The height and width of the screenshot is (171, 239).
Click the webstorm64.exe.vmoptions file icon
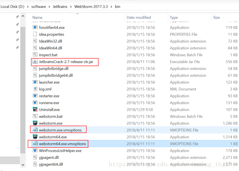pyautogui.click(x=35, y=144)
